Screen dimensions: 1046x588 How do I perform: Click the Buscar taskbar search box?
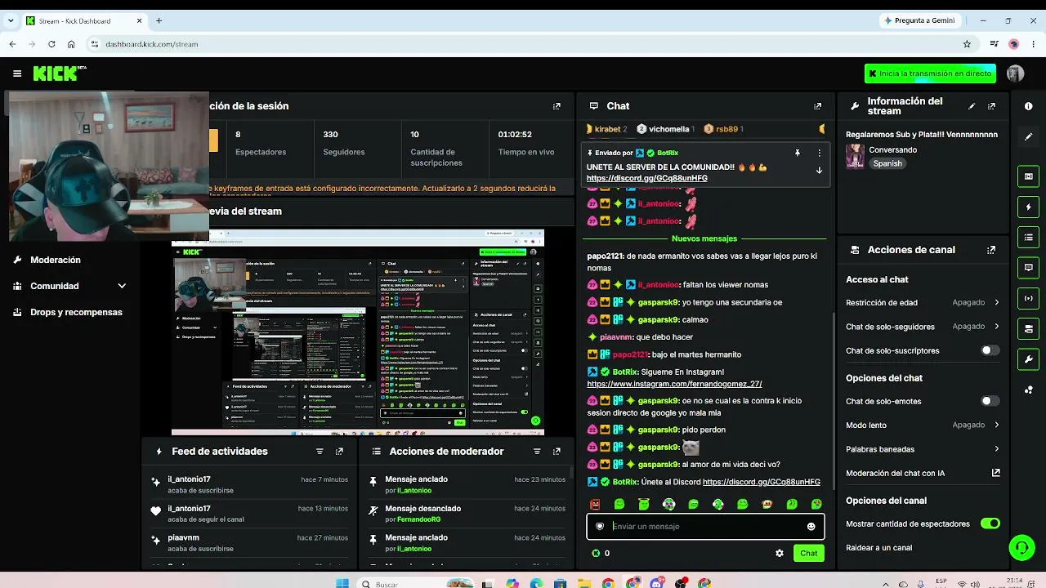click(415, 584)
